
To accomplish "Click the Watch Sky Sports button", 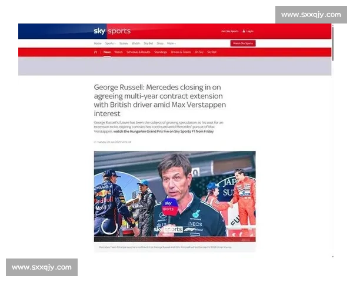I will pyautogui.click(x=243, y=43).
